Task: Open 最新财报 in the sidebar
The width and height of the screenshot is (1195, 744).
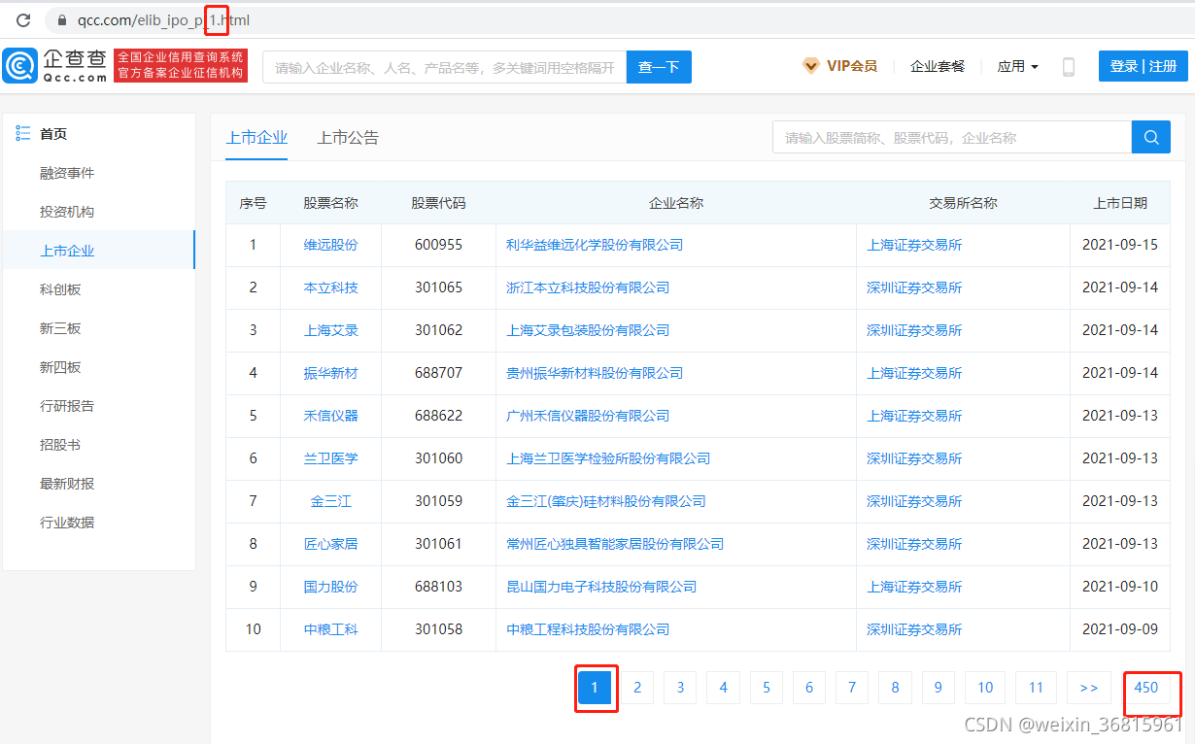Action: (x=67, y=484)
